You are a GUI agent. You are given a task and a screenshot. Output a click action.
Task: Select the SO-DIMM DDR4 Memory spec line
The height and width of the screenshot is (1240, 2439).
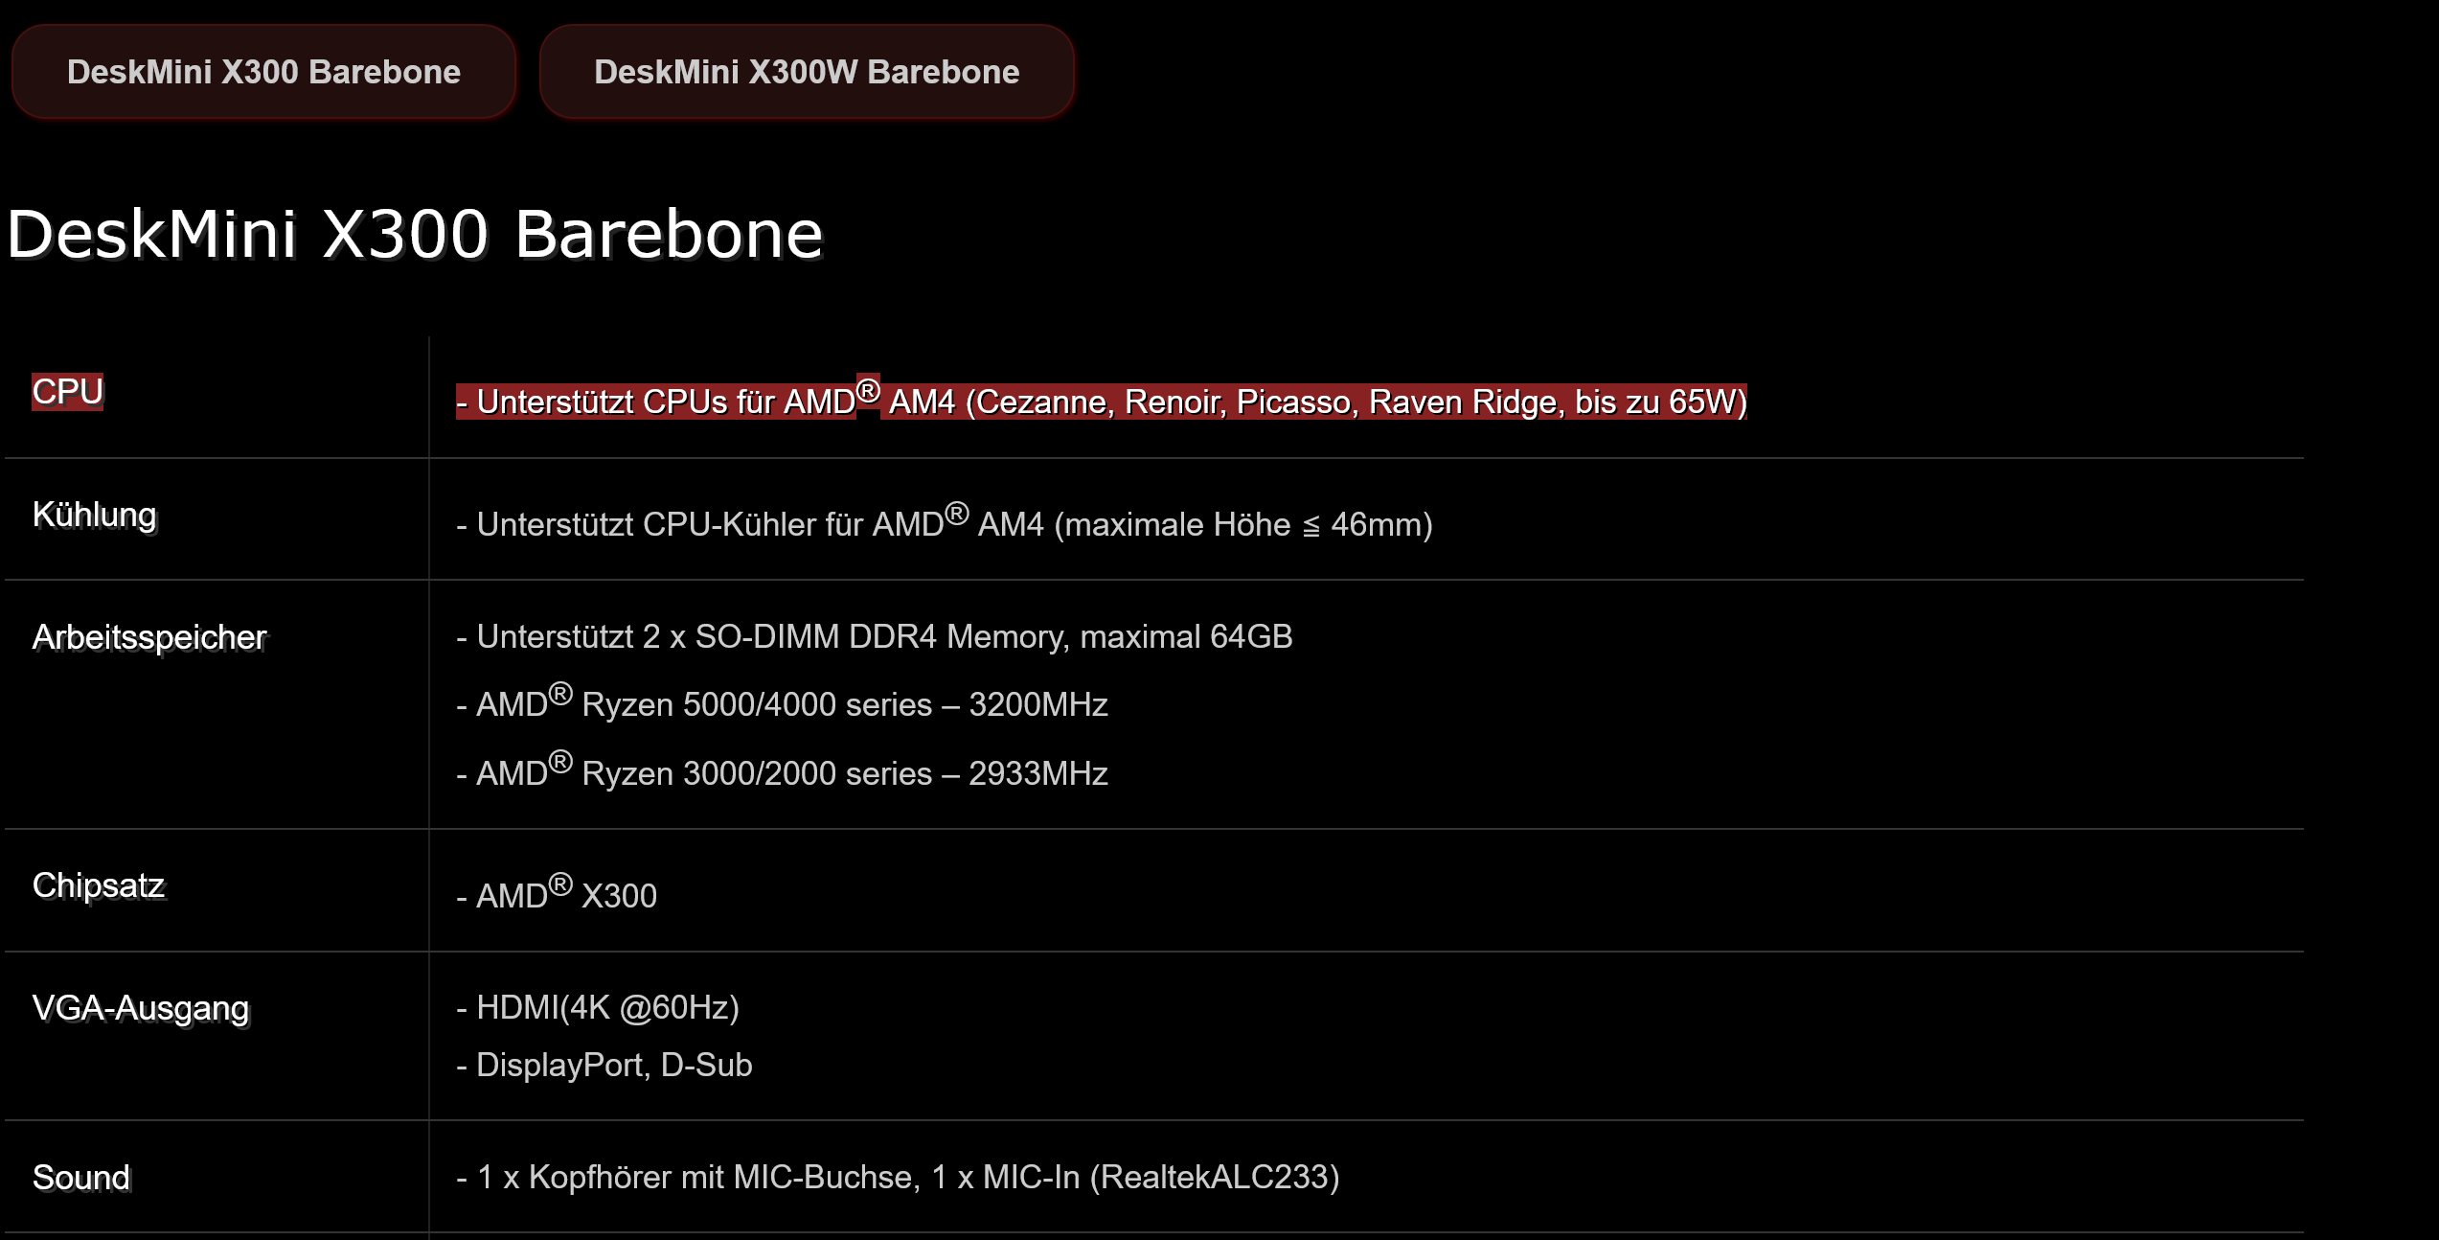tap(874, 635)
